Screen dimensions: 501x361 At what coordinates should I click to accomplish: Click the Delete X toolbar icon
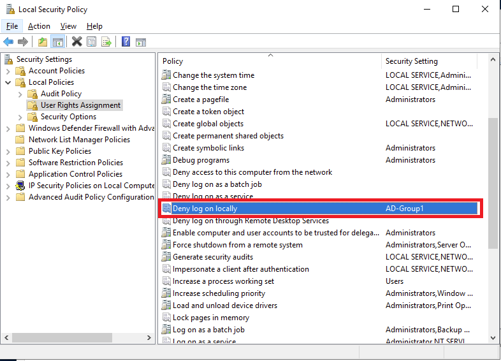pyautogui.click(x=76, y=41)
